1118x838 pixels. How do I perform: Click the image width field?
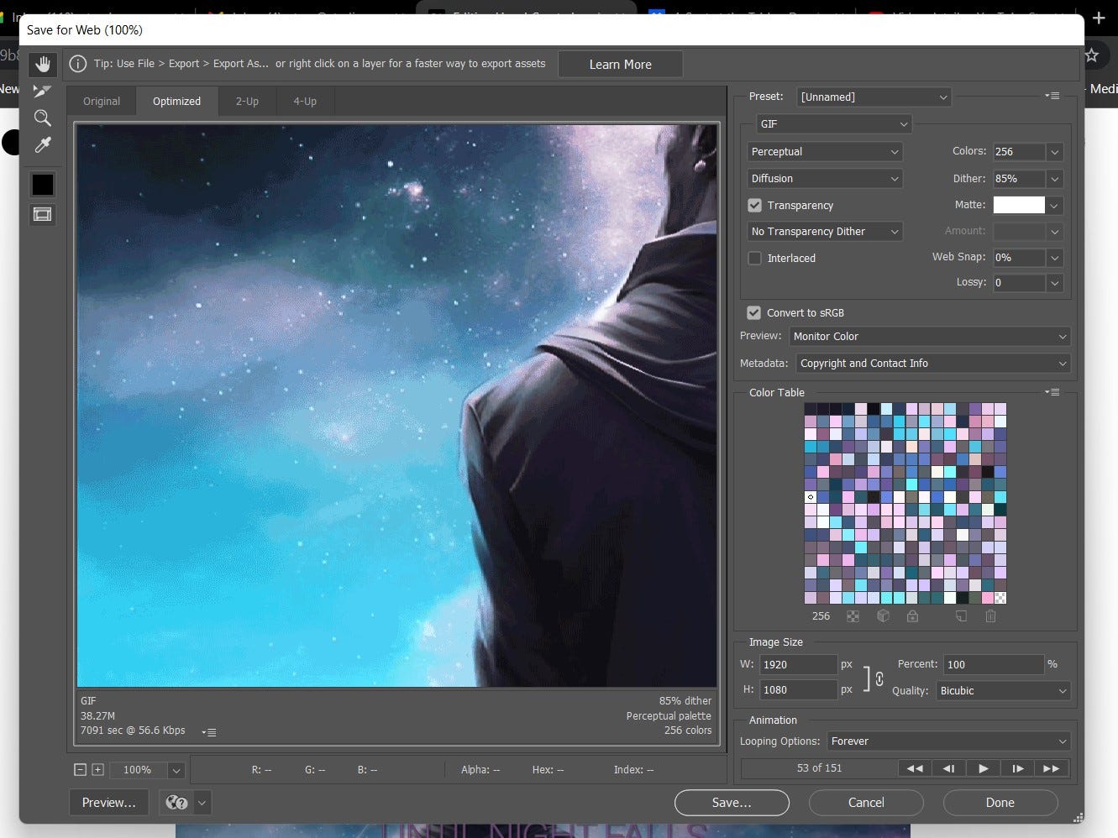[x=798, y=664]
